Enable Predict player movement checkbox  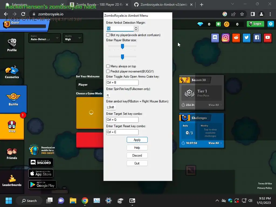(108, 71)
